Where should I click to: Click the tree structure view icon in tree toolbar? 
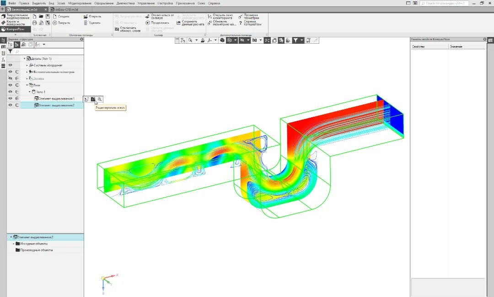click(x=17, y=45)
